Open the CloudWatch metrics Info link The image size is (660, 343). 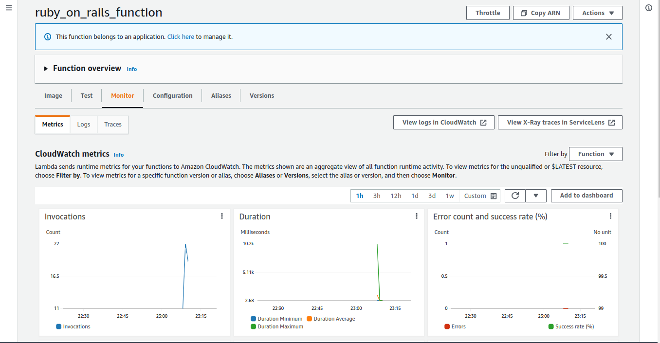tap(119, 155)
